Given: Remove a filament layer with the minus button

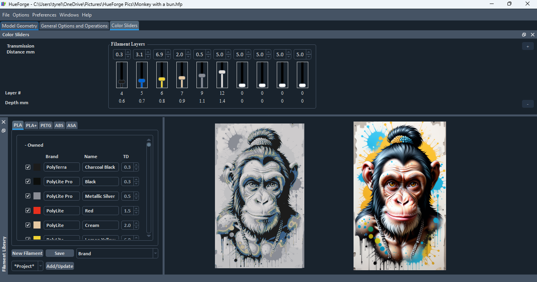Looking at the screenshot, I should coord(528,104).
